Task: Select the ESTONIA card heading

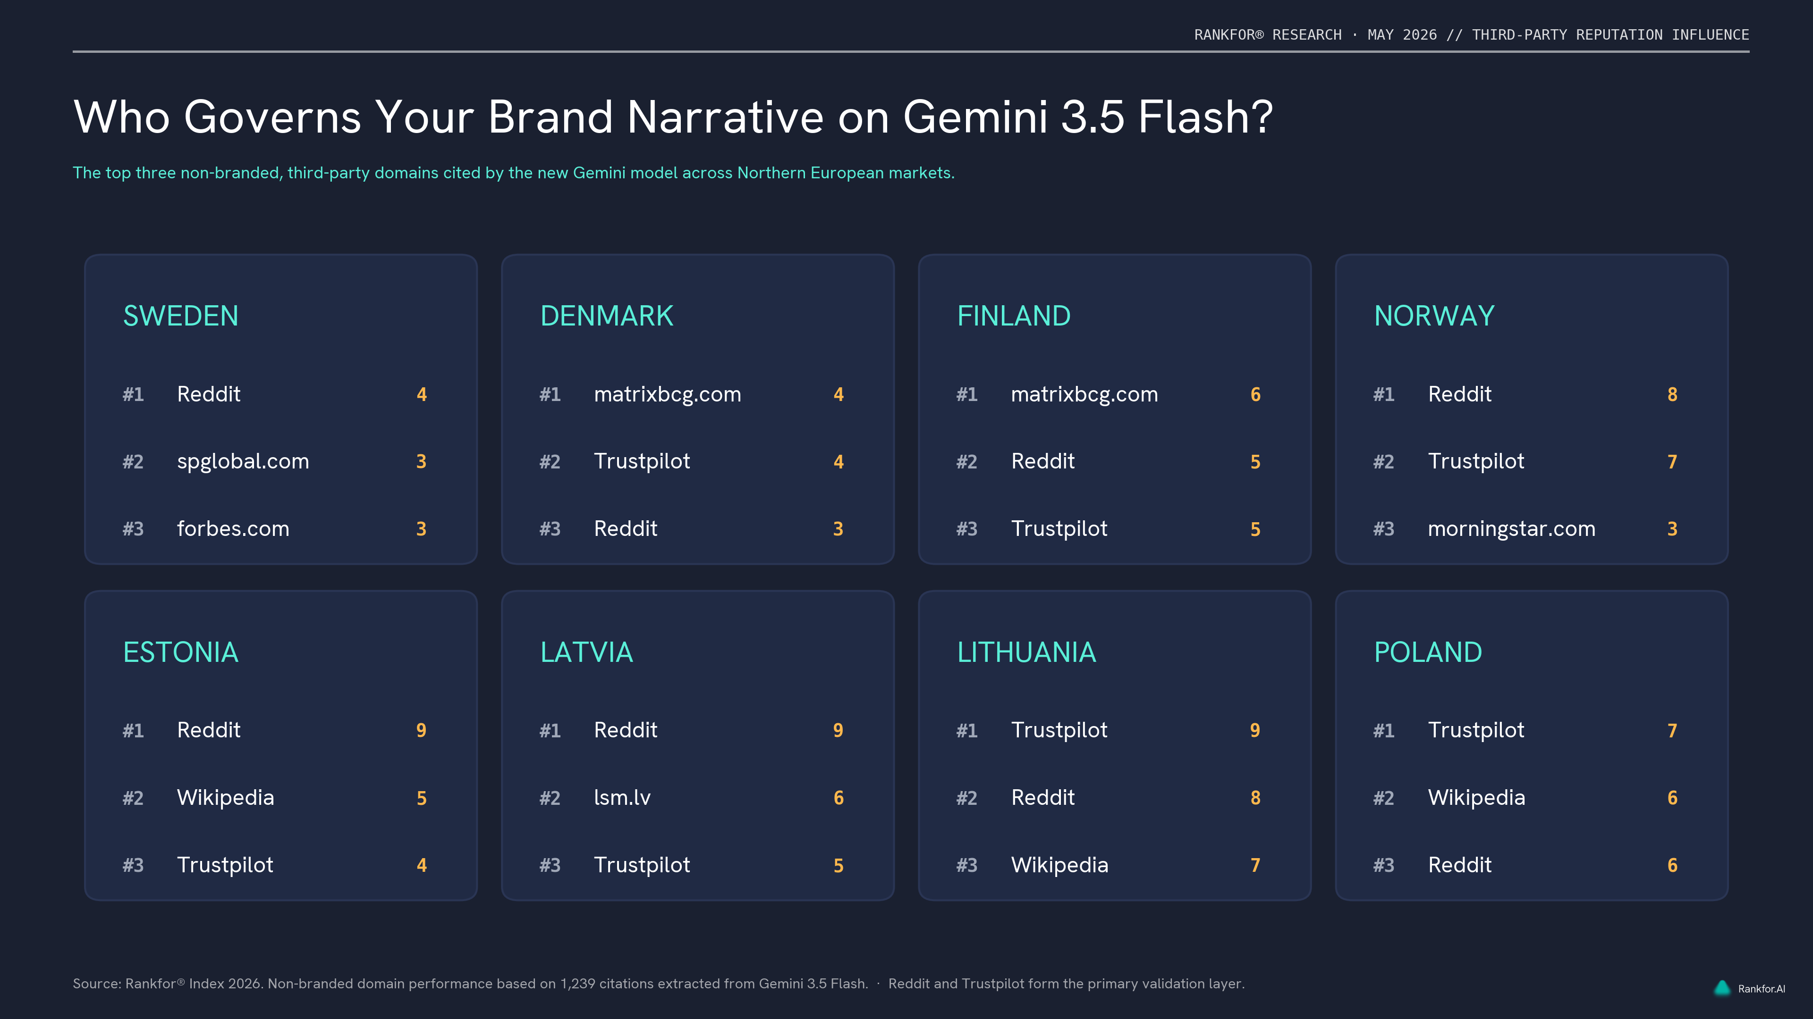Action: (x=181, y=652)
